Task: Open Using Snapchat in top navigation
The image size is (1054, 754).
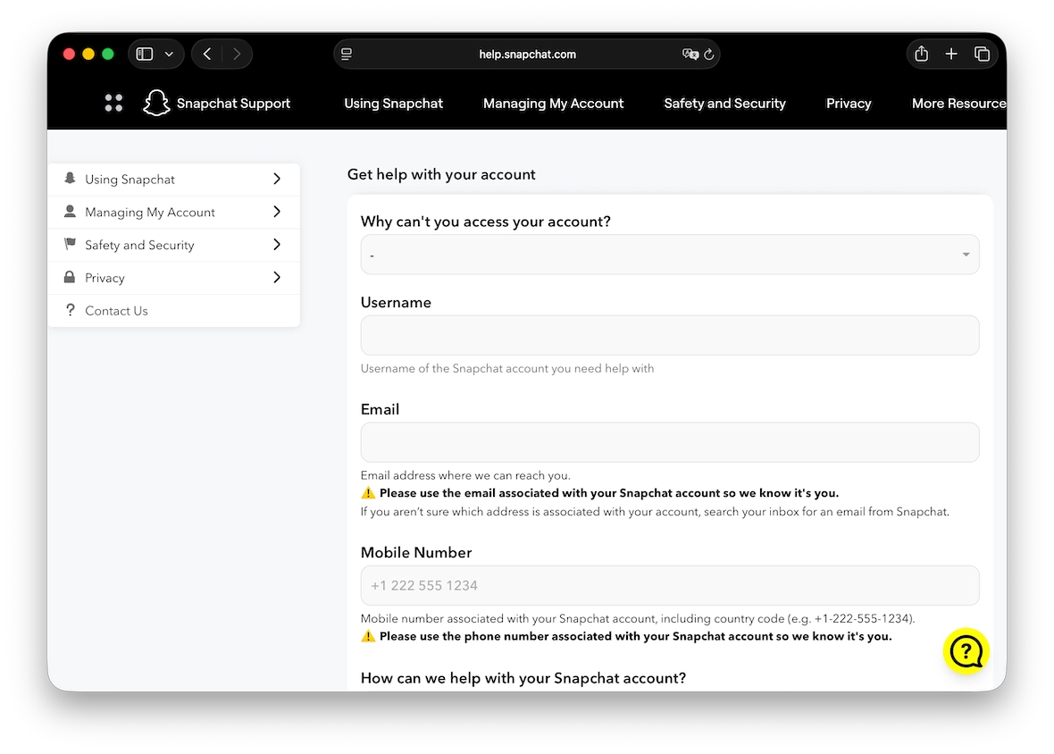Action: point(393,104)
